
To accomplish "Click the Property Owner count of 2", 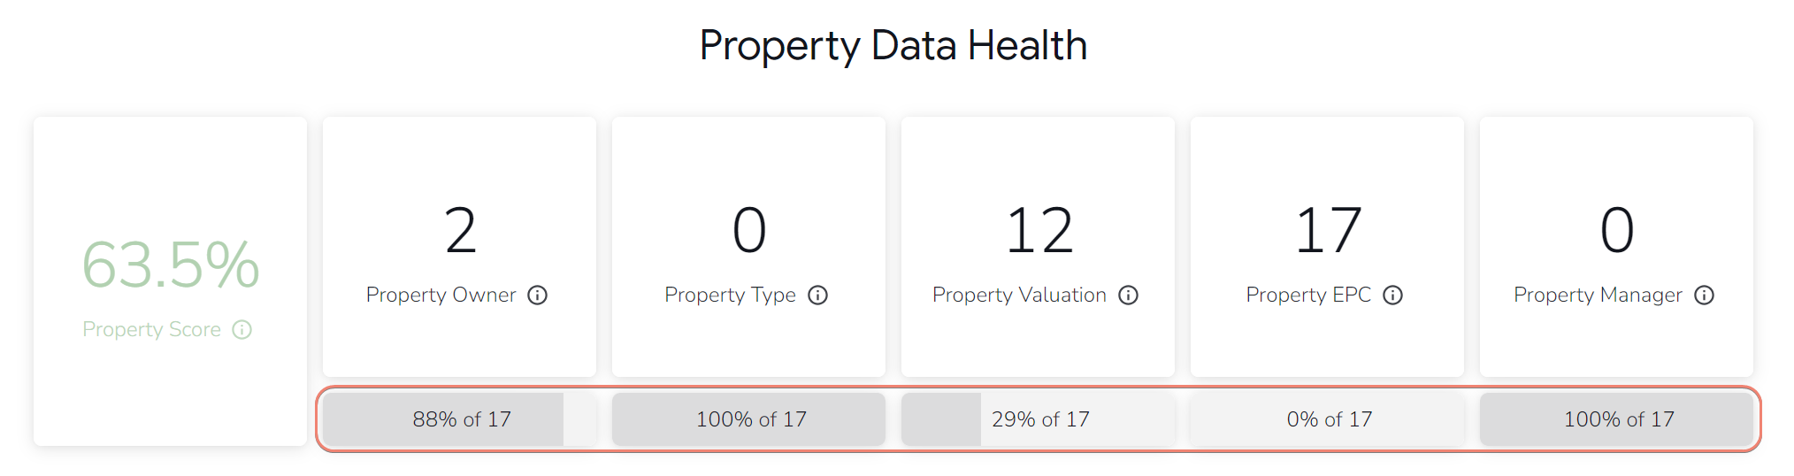I will click(460, 230).
